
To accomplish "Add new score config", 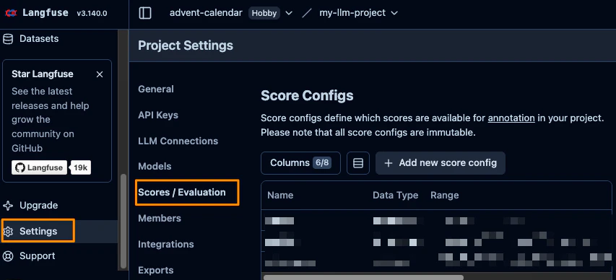I will [441, 163].
